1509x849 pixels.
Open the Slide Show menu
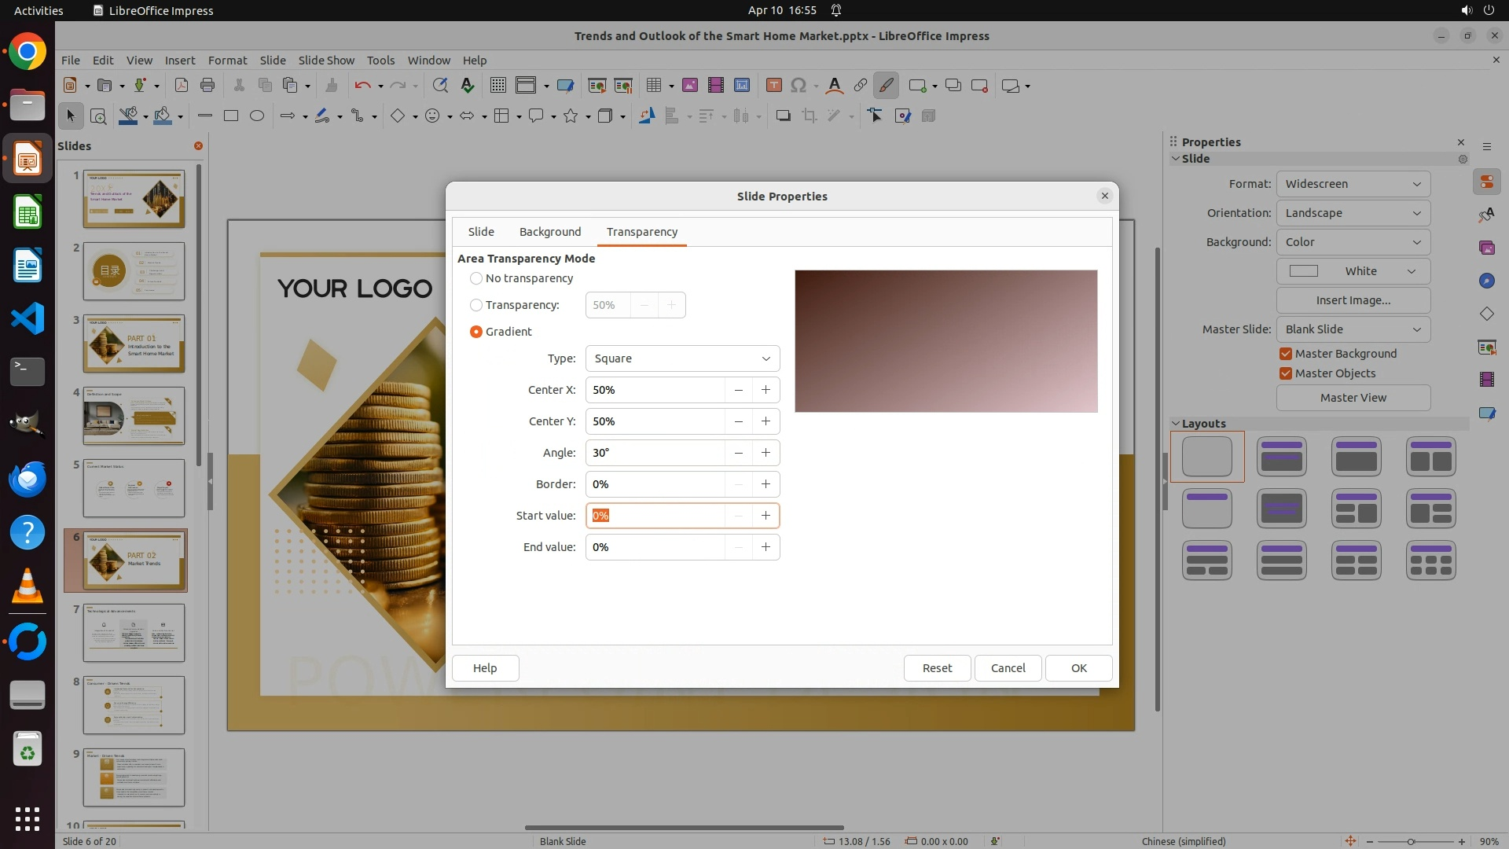click(326, 60)
